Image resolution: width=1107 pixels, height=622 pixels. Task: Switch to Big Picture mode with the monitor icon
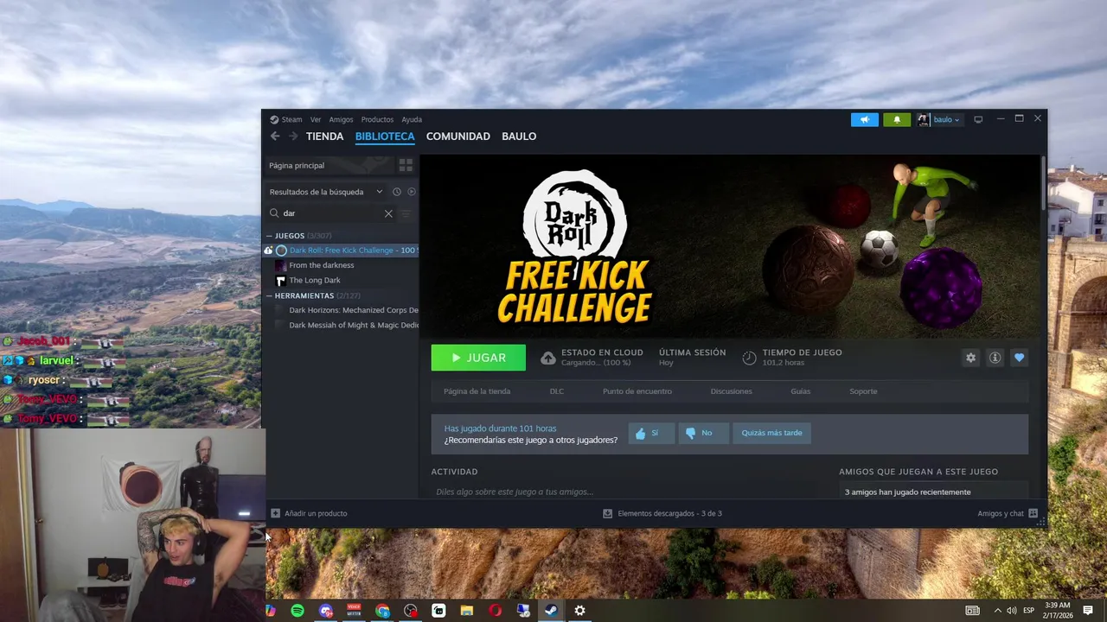(x=978, y=120)
